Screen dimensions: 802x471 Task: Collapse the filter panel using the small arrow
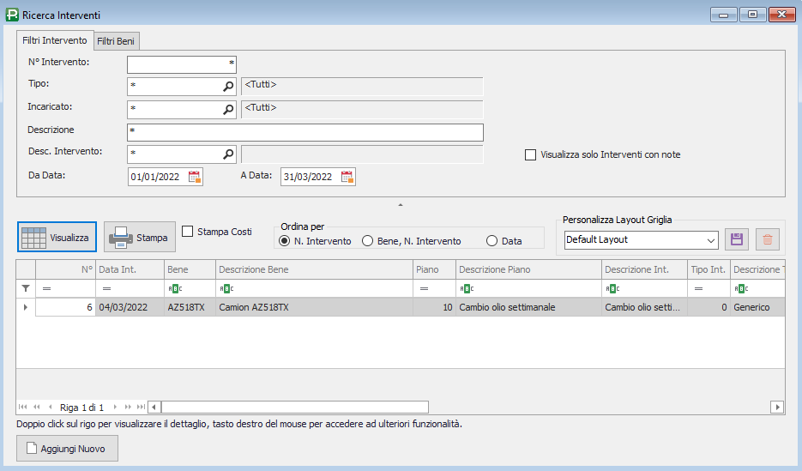coord(401,205)
